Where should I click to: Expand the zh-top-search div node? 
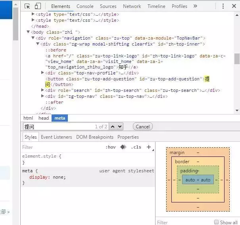(42, 90)
